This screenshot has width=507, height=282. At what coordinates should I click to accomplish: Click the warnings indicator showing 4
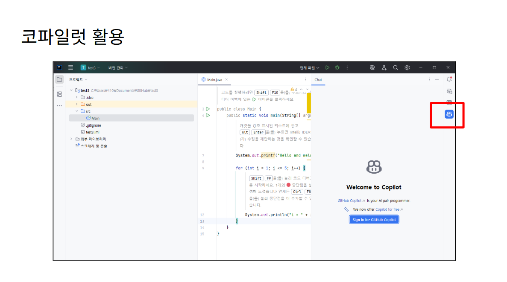294,90
